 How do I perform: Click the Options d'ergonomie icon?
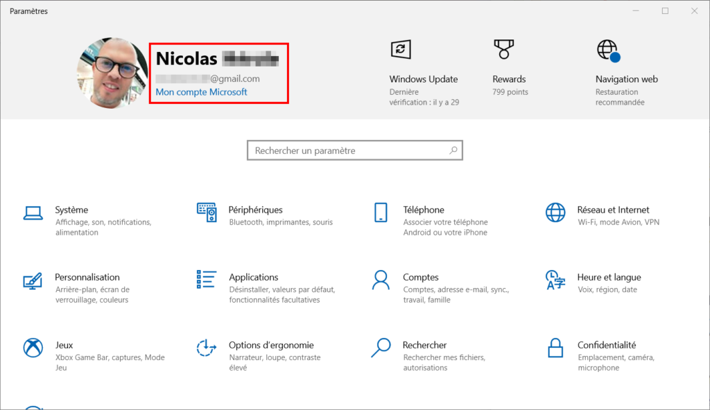click(x=207, y=348)
